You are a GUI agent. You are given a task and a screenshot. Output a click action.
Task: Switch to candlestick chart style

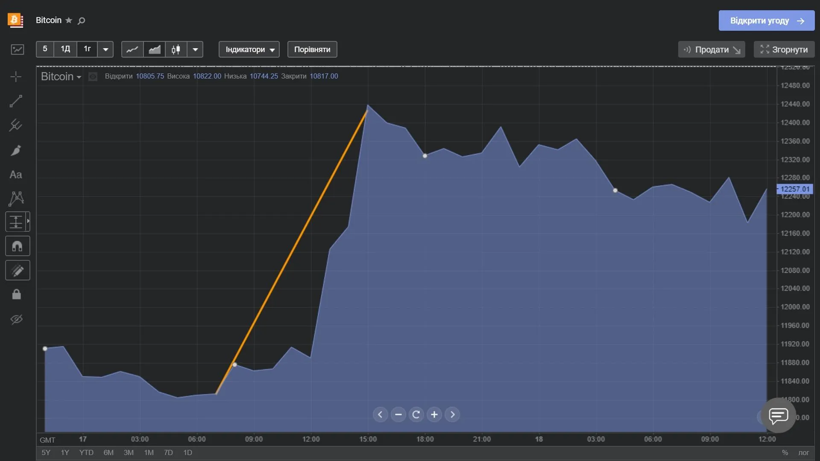point(176,49)
